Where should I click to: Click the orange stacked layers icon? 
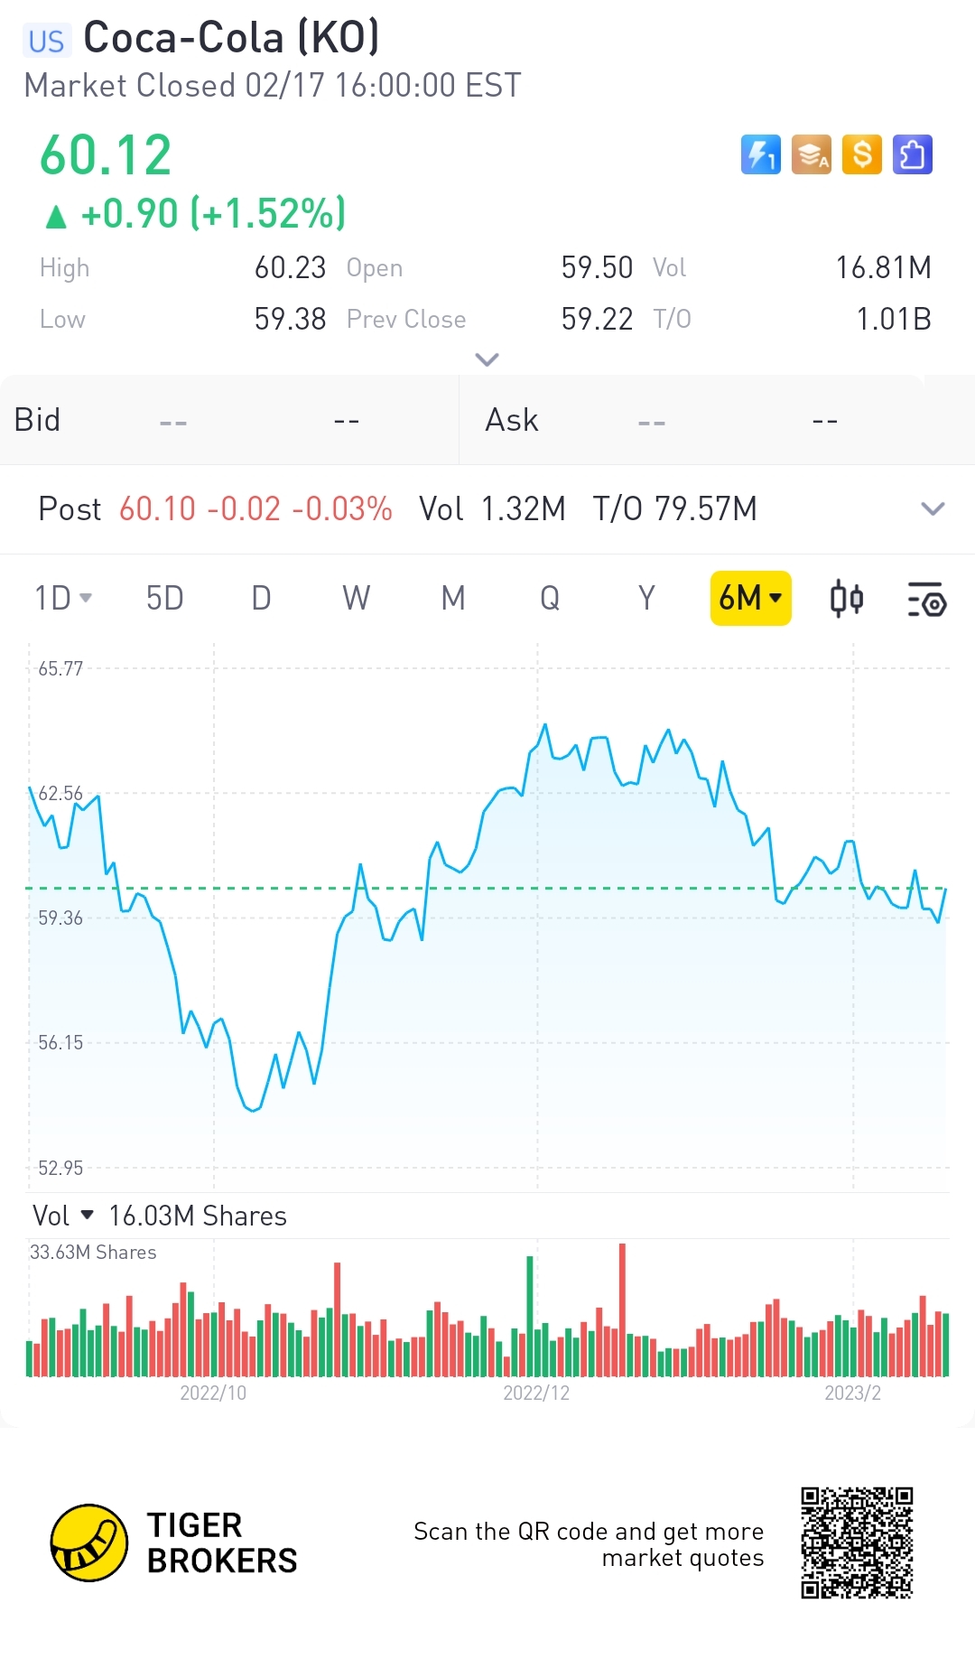[811, 154]
